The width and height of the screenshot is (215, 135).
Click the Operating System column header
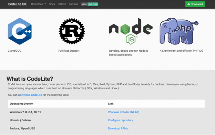pyautogui.click(x=21, y=104)
